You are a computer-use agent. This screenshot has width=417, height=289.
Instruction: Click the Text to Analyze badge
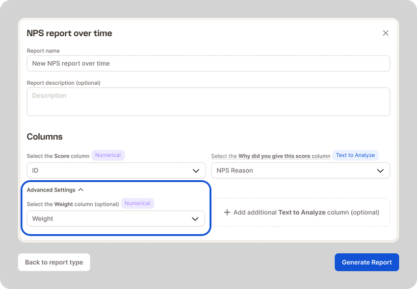(355, 155)
